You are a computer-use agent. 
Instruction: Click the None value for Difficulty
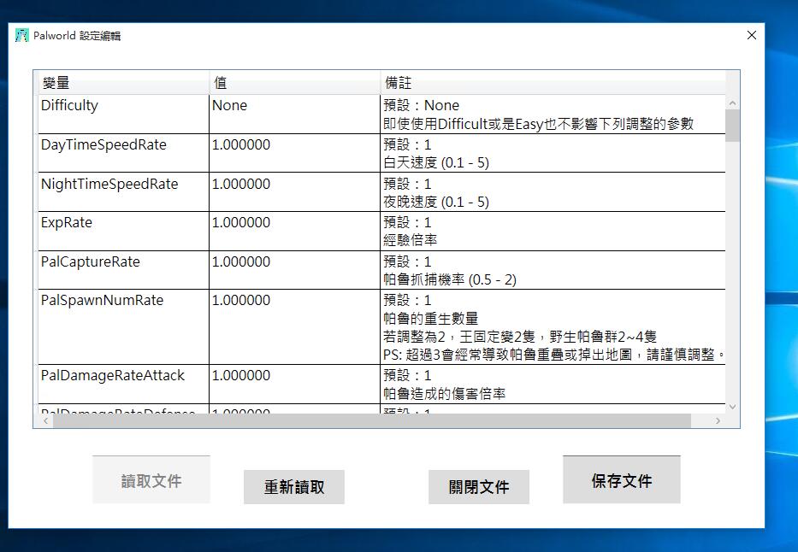pyautogui.click(x=295, y=115)
